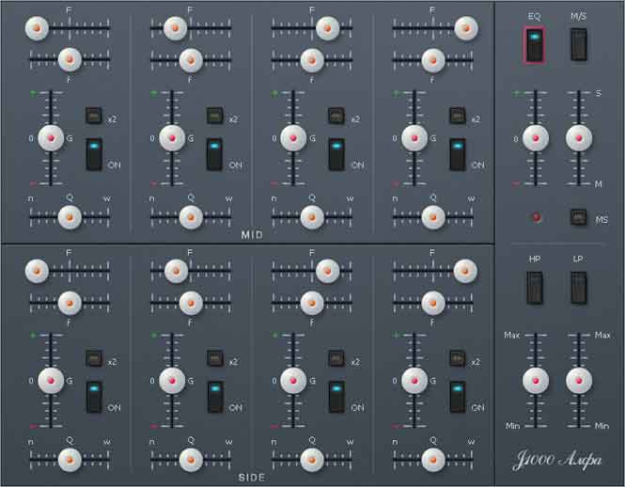The image size is (625, 487).
Task: Click HP filter Max/Min slider knob
Action: (x=536, y=381)
